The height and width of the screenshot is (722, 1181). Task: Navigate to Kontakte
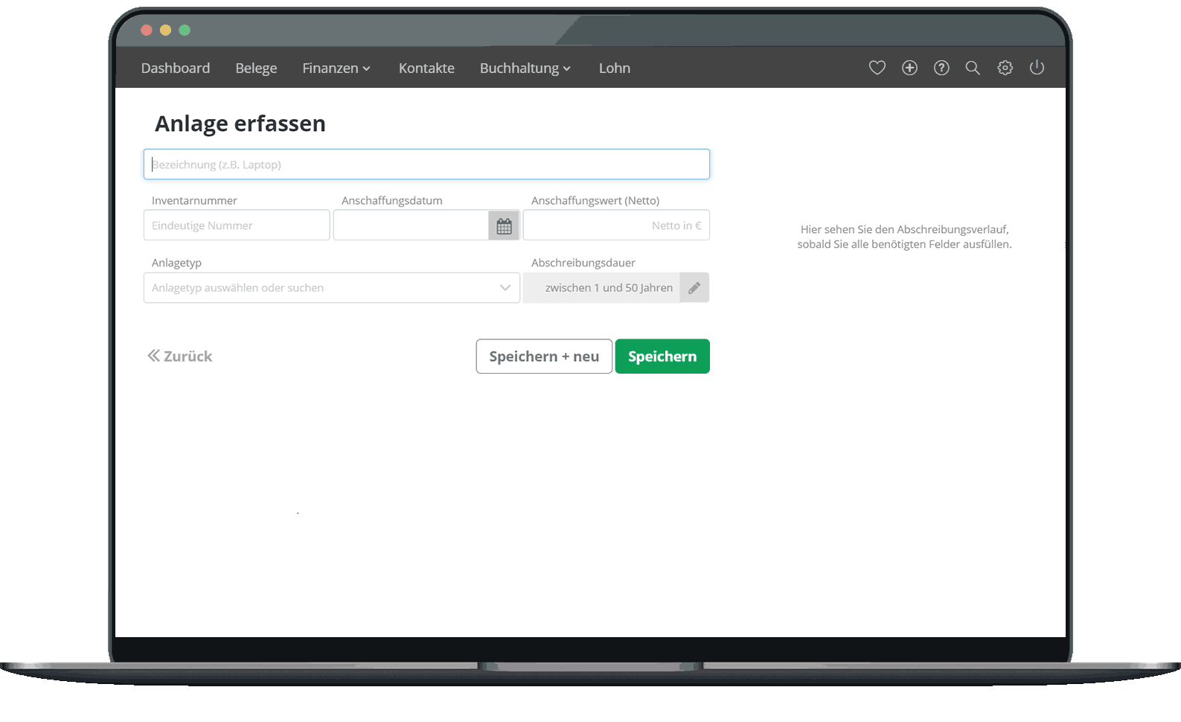click(426, 68)
